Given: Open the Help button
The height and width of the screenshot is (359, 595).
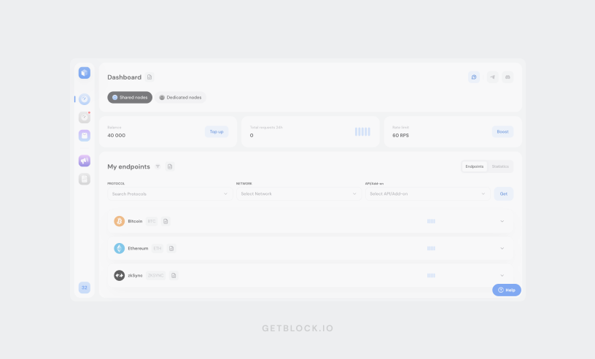Looking at the screenshot, I should click(507, 290).
